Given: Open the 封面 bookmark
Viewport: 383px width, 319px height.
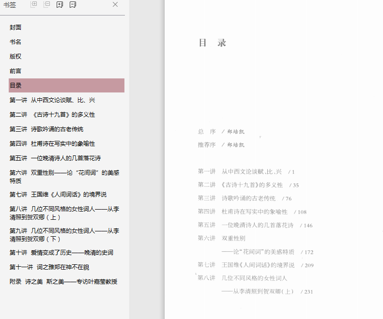Looking at the screenshot, I should 15,28.
